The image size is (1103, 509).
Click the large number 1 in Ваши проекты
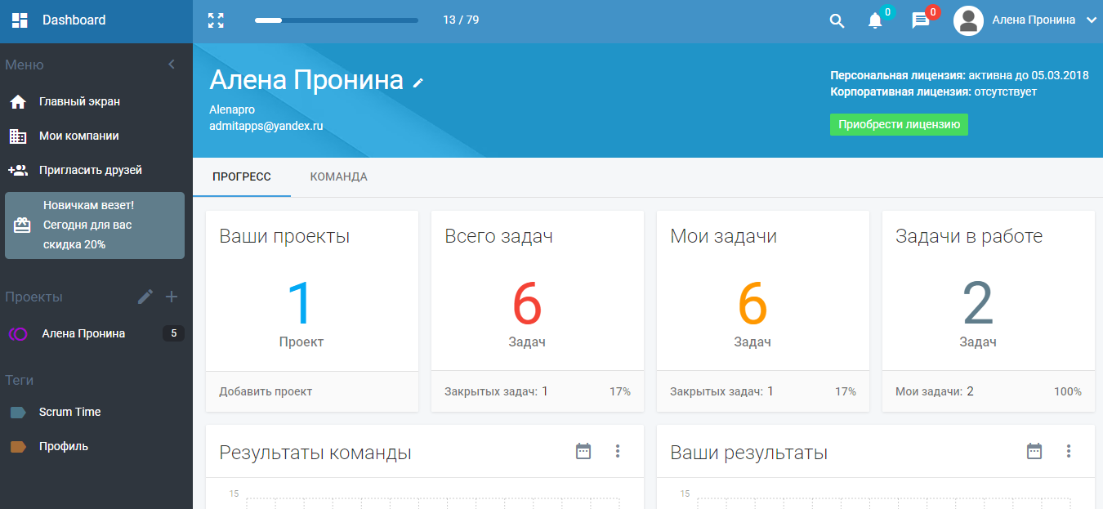tap(301, 304)
